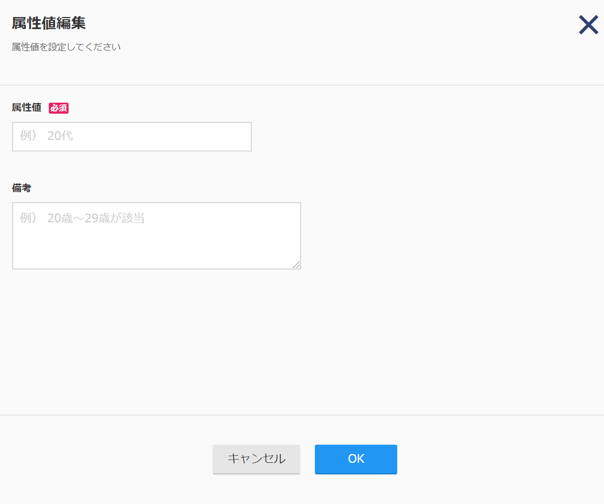
Task: Click the 属性値を設定してください subtitle text
Action: tap(66, 47)
